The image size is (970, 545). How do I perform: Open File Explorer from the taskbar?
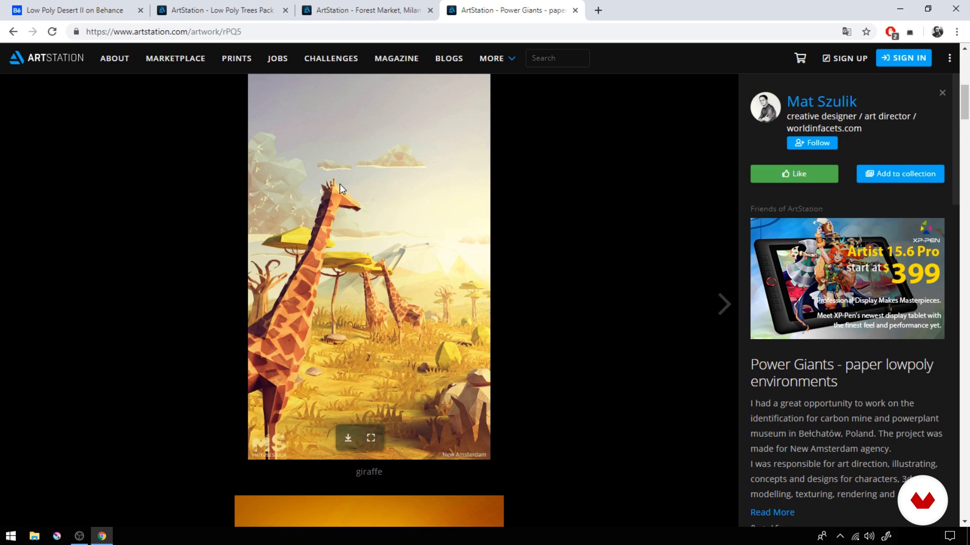pyautogui.click(x=34, y=536)
